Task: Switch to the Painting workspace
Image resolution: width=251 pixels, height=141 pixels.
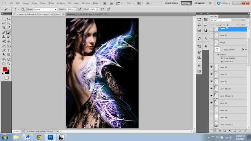Action: click(x=200, y=3)
